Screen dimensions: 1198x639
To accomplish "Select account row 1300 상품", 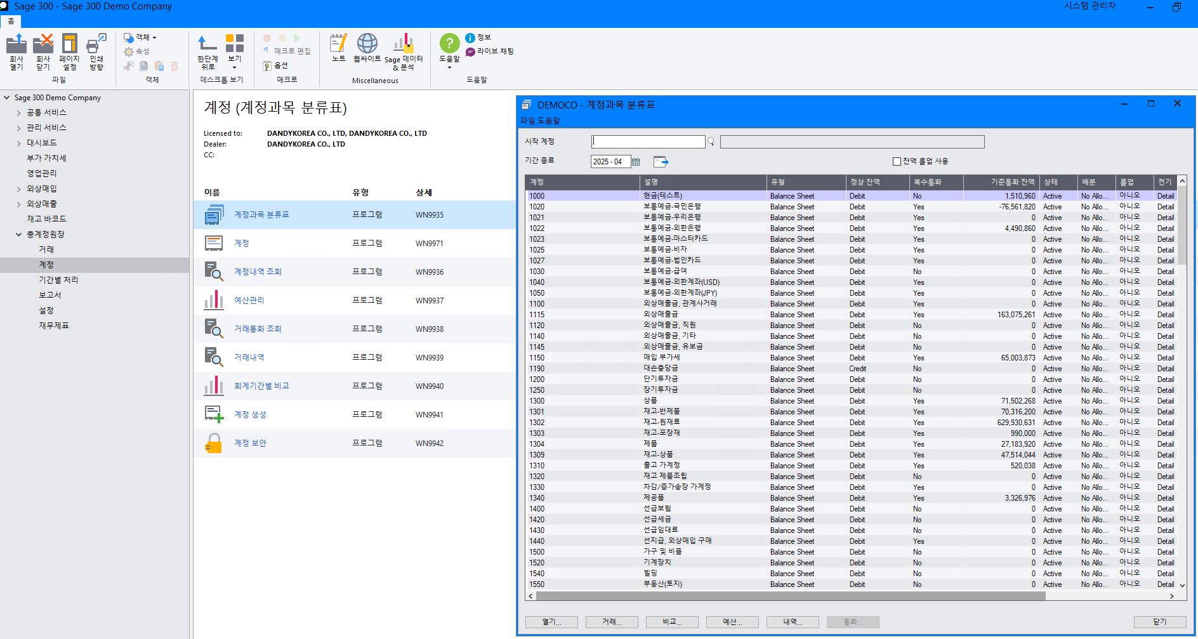I will pyautogui.click(x=852, y=401).
